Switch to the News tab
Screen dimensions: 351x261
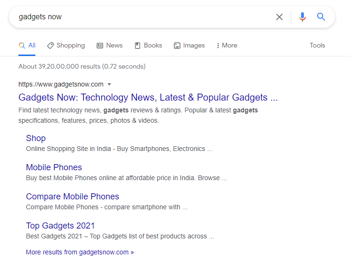click(109, 45)
